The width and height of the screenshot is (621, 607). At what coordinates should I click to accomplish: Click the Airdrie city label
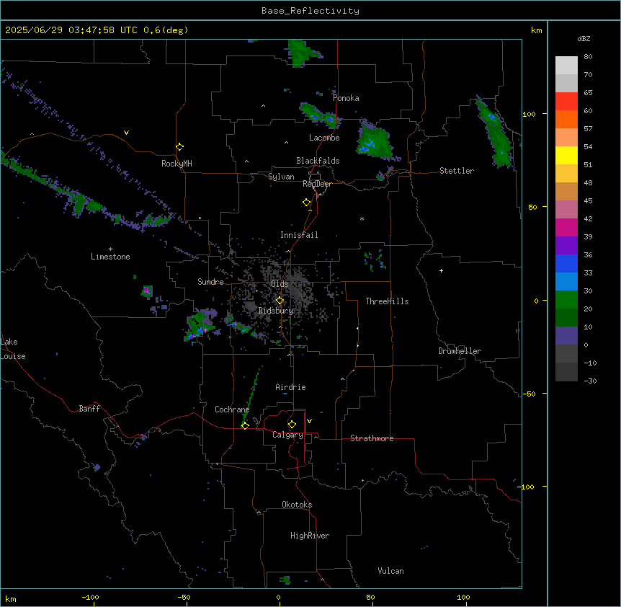click(290, 387)
